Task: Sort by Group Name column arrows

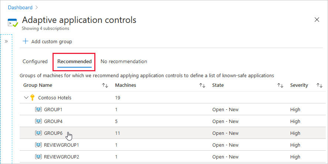Action: pos(105,85)
